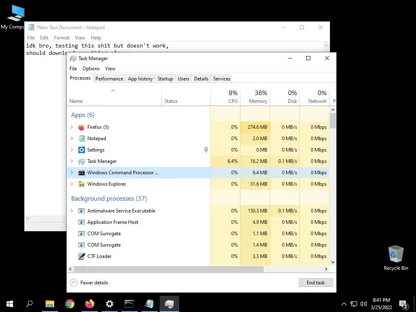Open Notepad's Edit menu
416x312 pixels.
44,38
